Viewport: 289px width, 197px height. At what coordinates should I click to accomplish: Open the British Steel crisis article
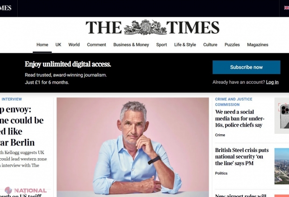(242, 157)
